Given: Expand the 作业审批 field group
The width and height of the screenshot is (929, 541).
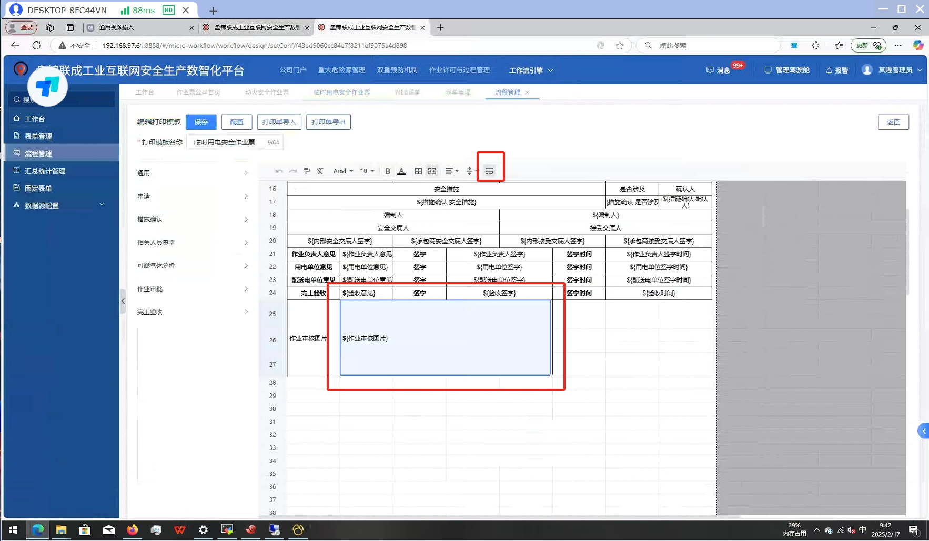Looking at the screenshot, I should pos(193,289).
